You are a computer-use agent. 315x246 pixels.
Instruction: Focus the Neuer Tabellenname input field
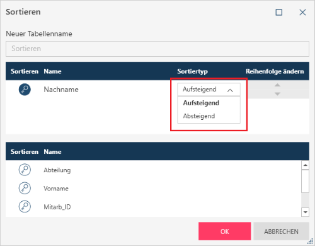tap(157, 49)
